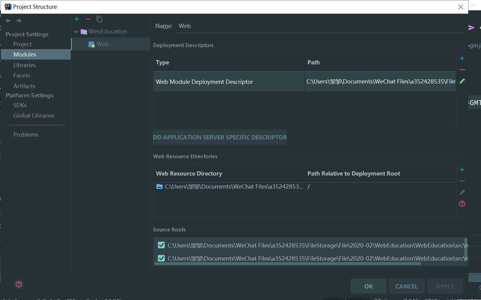Click the back navigation arrow

pyautogui.click(x=8, y=21)
